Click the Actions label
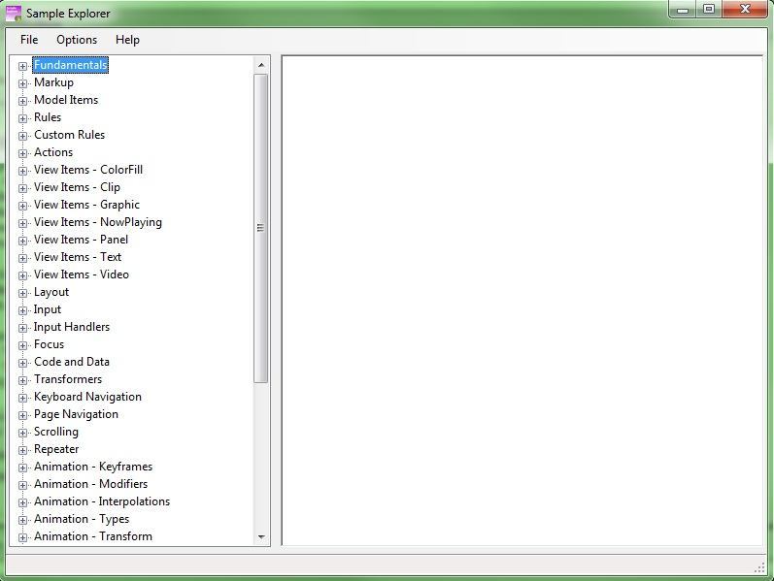Viewport: 774px width, 581px height. [x=53, y=152]
